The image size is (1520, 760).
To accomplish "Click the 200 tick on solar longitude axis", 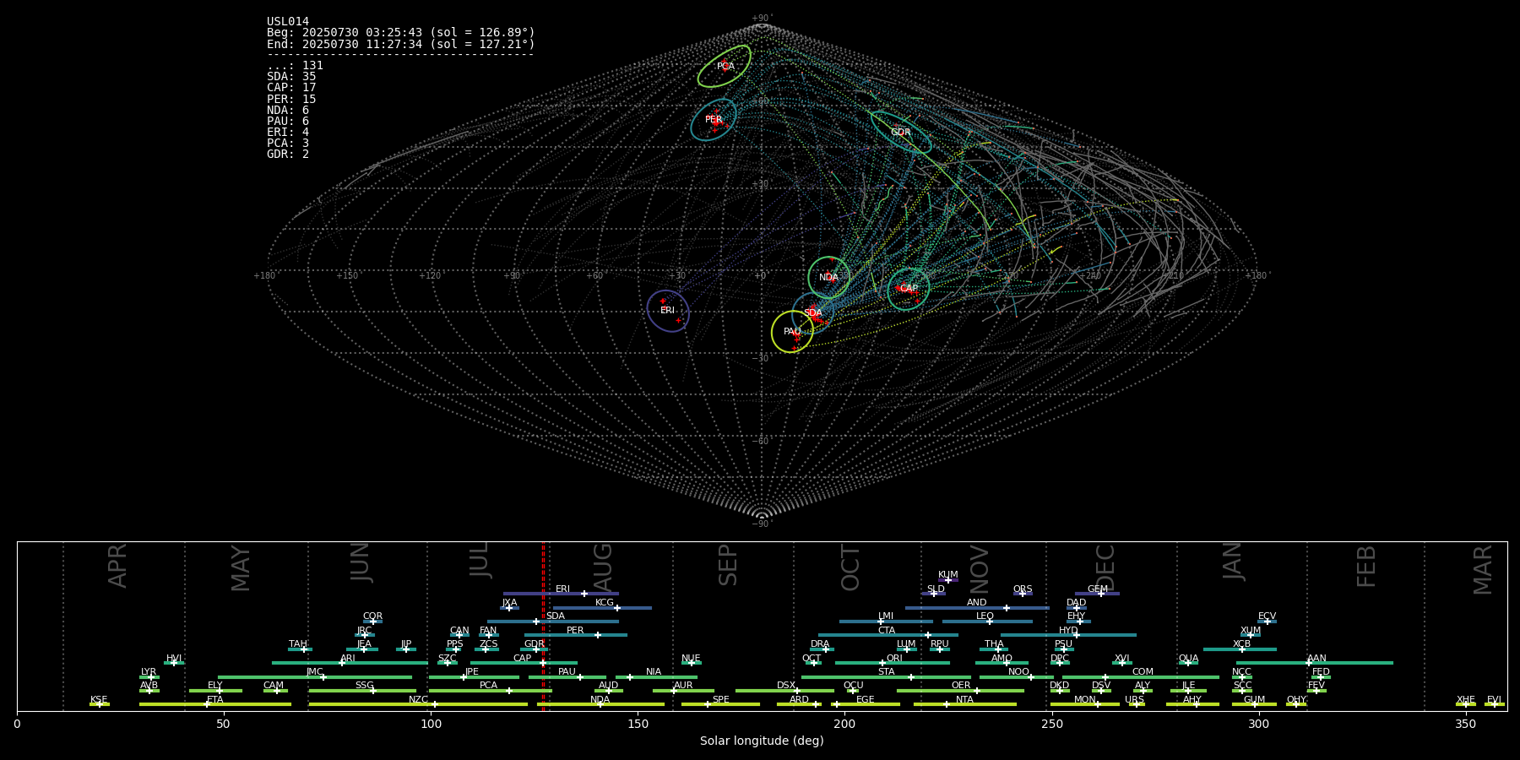I will click(844, 724).
